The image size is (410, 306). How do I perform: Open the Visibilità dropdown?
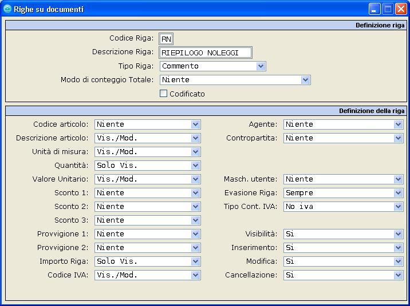[399, 234]
